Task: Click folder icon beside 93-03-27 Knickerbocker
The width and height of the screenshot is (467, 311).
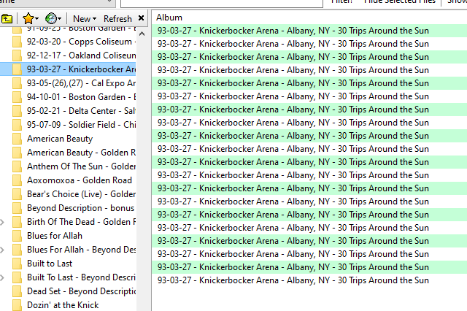Action: click(x=17, y=69)
